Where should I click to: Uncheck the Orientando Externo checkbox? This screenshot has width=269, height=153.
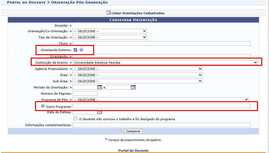(x=75, y=50)
